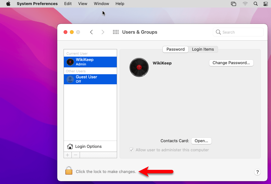Viewport: 271px width, 184px height.
Task: Click the WikiKeep vinyl record profile picture
Action: [139, 67]
